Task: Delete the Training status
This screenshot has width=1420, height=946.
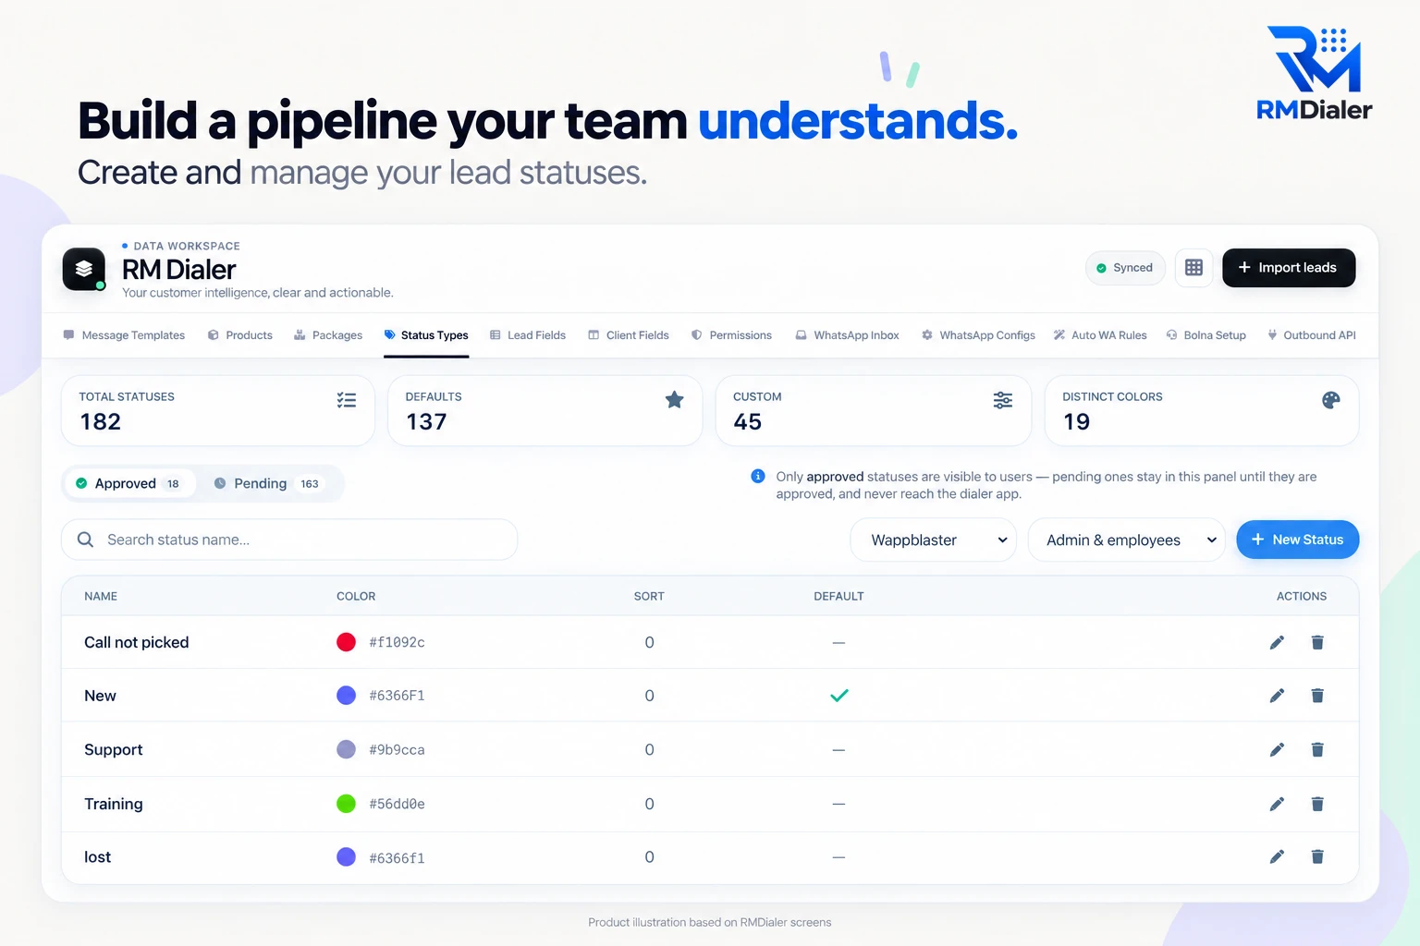Action: click(x=1317, y=804)
